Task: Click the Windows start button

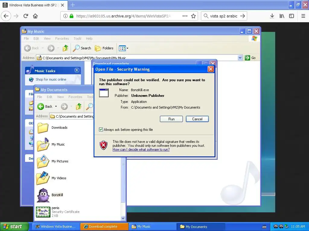Action: [14, 226]
